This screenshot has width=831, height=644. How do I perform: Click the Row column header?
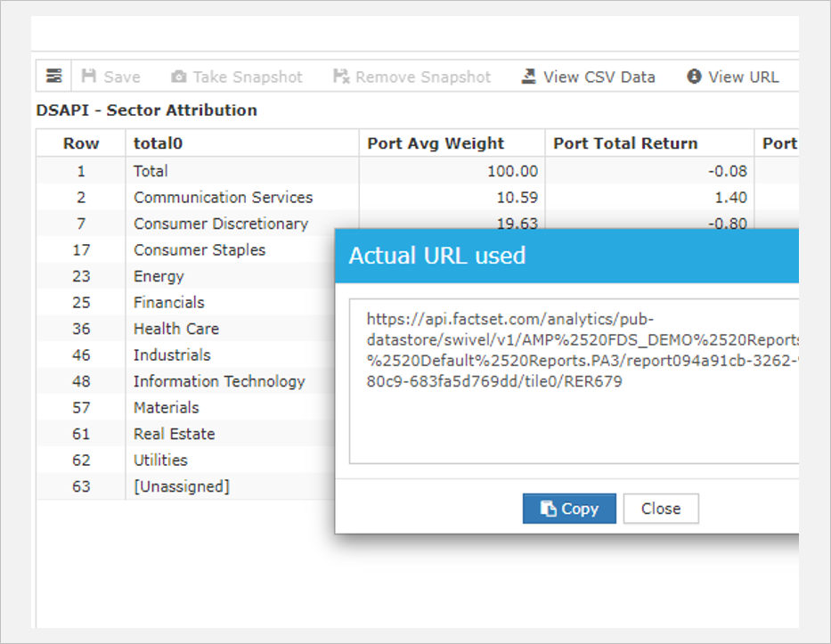coord(81,143)
